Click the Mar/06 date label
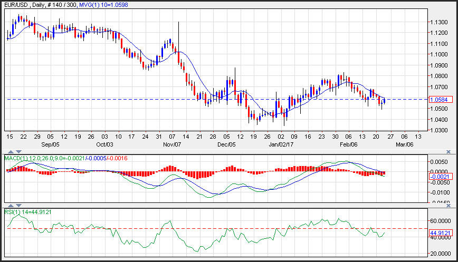Screen dimensions: 458x262 tap(404, 144)
